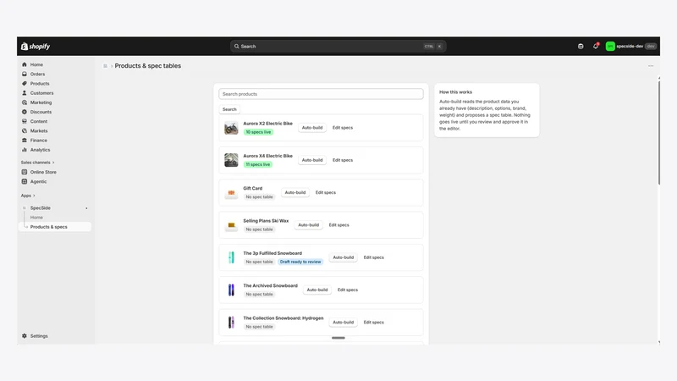Screen dimensions: 677x381
Task: Auto-build The Collection Snowboard: Hydrogen
Action: pos(344,323)
